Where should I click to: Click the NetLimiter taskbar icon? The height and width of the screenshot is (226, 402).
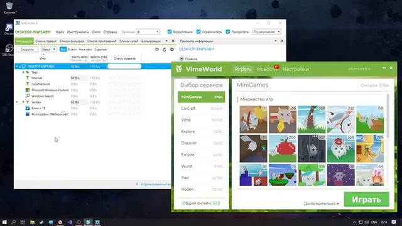[97, 222]
